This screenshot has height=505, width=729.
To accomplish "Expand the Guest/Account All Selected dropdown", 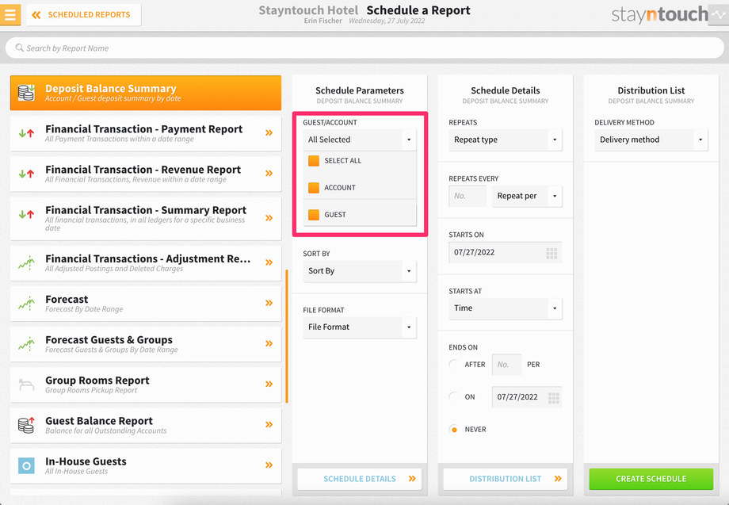I will [x=360, y=140].
